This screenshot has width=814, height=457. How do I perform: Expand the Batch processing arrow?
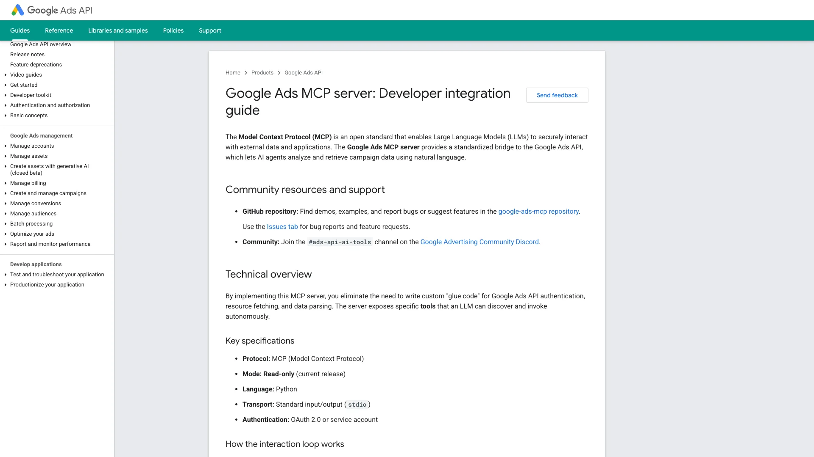6,224
